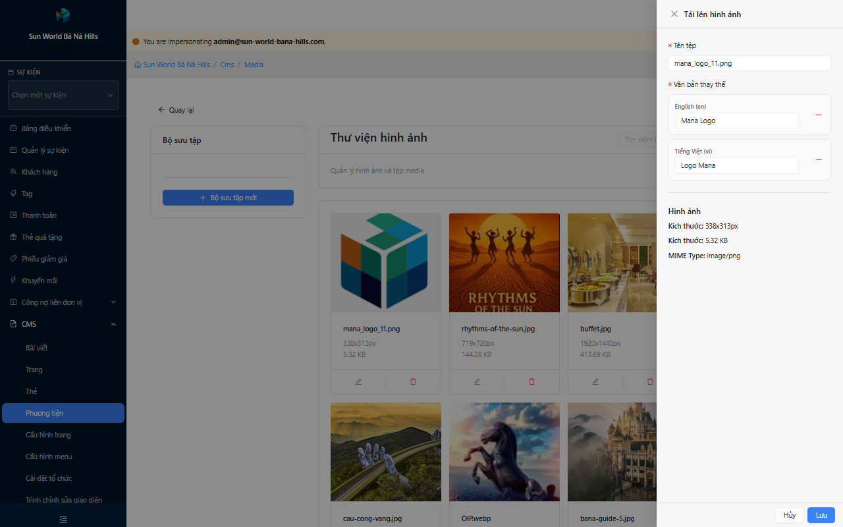Open the cau-cong-vang.jpg thumbnail
Image resolution: width=843 pixels, height=527 pixels.
pyautogui.click(x=386, y=452)
